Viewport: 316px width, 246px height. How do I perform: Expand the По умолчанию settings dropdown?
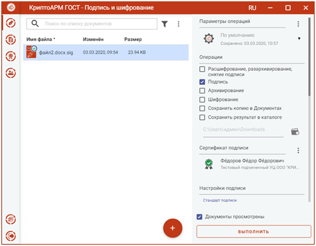(x=299, y=38)
